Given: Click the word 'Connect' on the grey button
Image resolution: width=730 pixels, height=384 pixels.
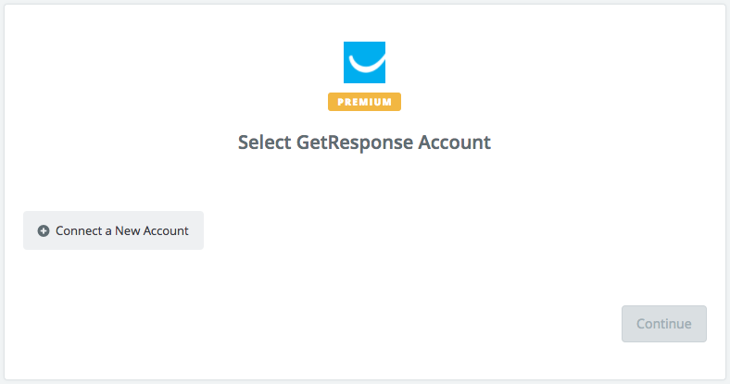Looking at the screenshot, I should (79, 230).
